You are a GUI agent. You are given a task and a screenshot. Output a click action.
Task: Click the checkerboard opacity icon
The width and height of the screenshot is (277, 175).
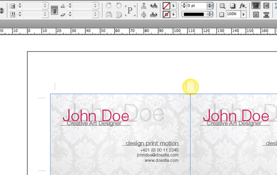(222, 14)
